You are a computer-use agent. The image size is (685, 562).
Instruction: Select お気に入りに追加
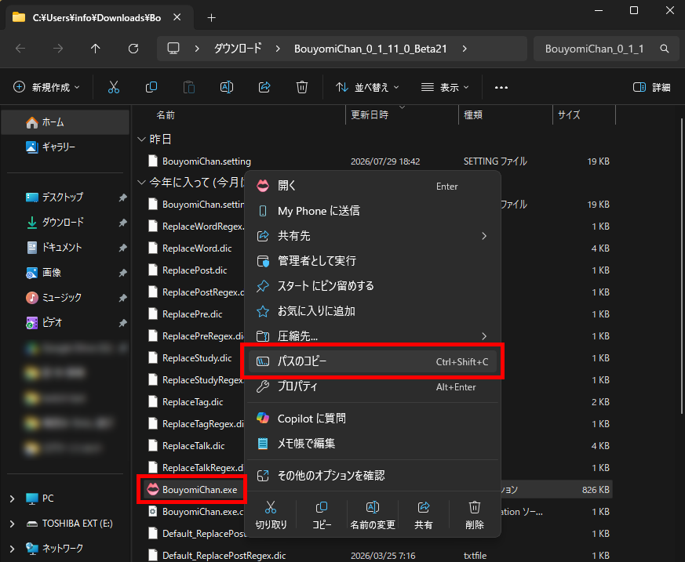[x=372, y=311]
